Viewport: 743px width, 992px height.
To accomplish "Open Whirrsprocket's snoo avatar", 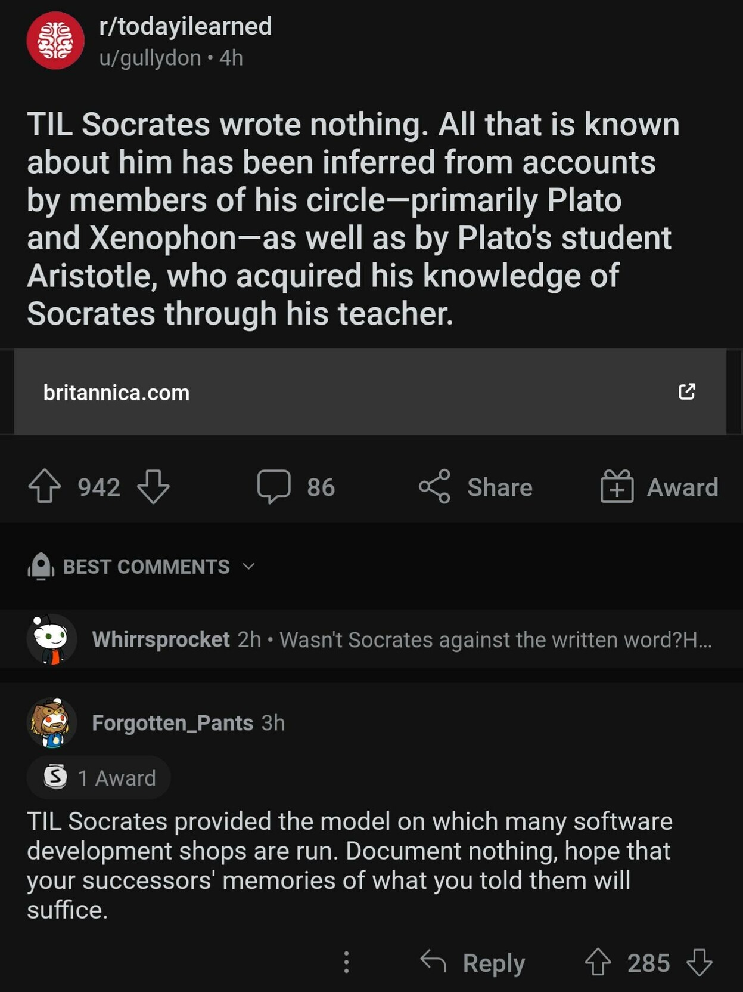I will tap(52, 639).
